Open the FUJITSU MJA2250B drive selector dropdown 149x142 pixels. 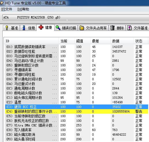point(76,17)
